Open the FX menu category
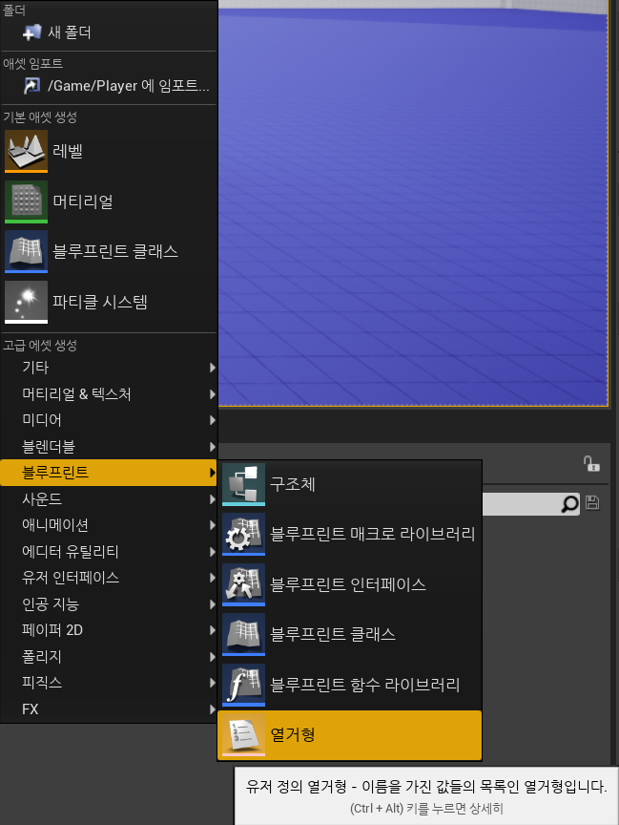The height and width of the screenshot is (825, 619). pyautogui.click(x=109, y=709)
